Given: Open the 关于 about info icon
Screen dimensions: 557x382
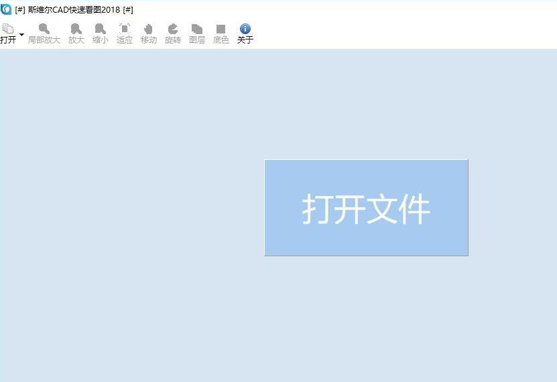Looking at the screenshot, I should point(245,33).
